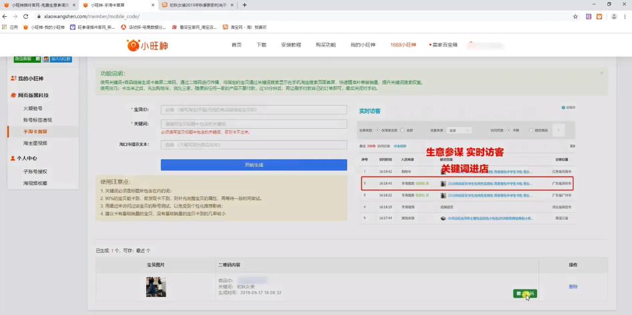632x315 pixels.
Task: Go back with the browser back arrow
Action: pyautogui.click(x=5, y=17)
